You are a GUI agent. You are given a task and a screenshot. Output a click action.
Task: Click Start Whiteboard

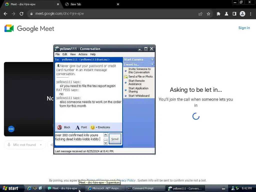click(139, 96)
